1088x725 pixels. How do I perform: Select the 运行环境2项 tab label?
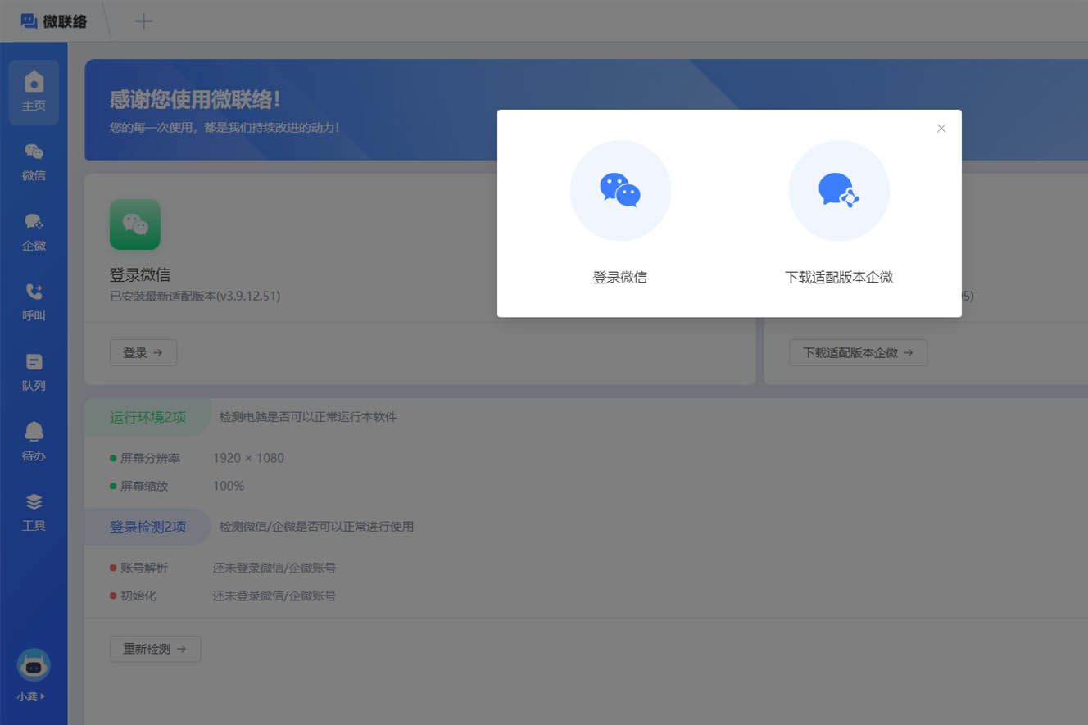pos(148,417)
